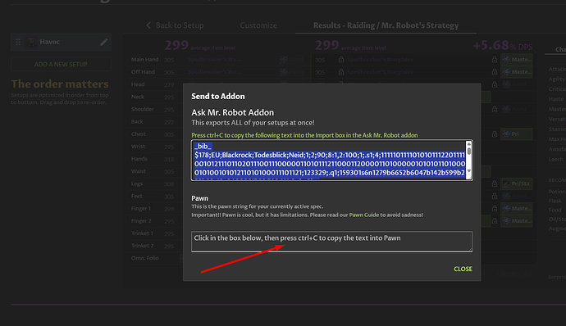The height and width of the screenshot is (326, 566).
Task: Click the CLOSE button in the dialog
Action: pyautogui.click(x=463, y=269)
